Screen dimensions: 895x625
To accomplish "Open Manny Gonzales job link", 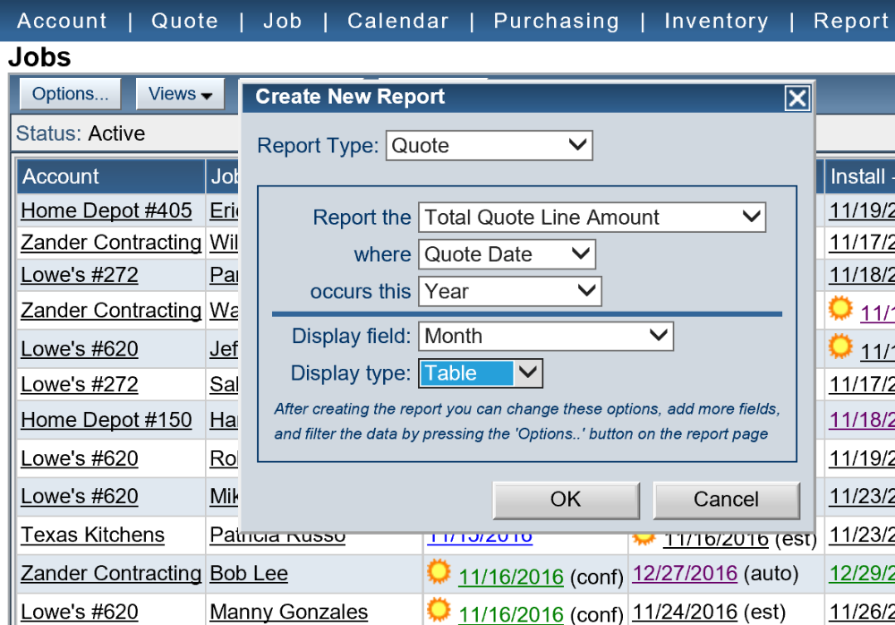I will [x=289, y=612].
